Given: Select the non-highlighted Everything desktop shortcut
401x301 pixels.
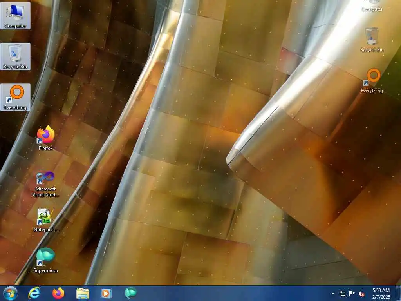Looking at the screenshot, I should (372, 81).
